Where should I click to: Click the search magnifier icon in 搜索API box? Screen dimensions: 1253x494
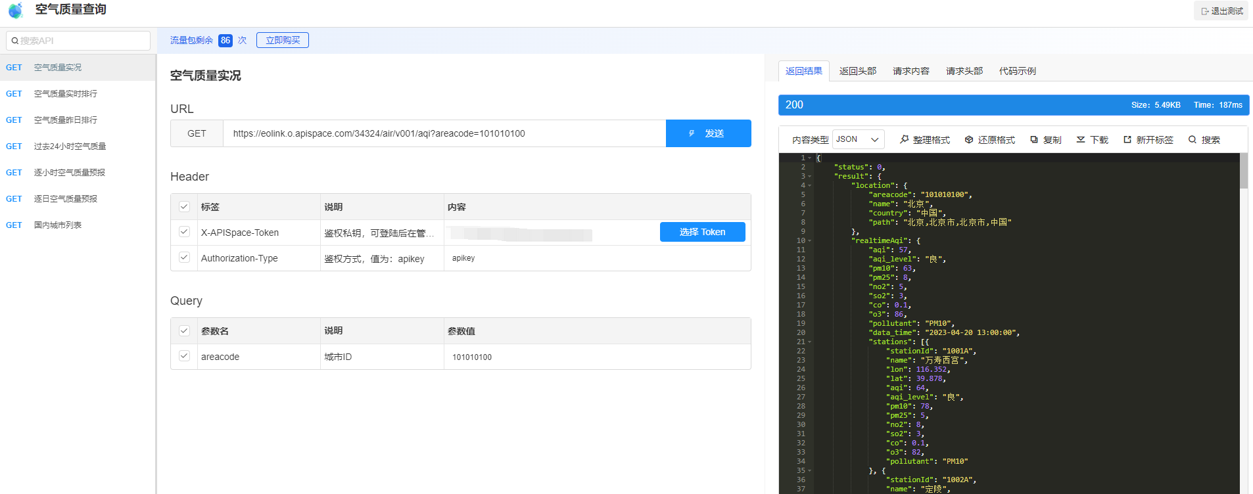[14, 41]
